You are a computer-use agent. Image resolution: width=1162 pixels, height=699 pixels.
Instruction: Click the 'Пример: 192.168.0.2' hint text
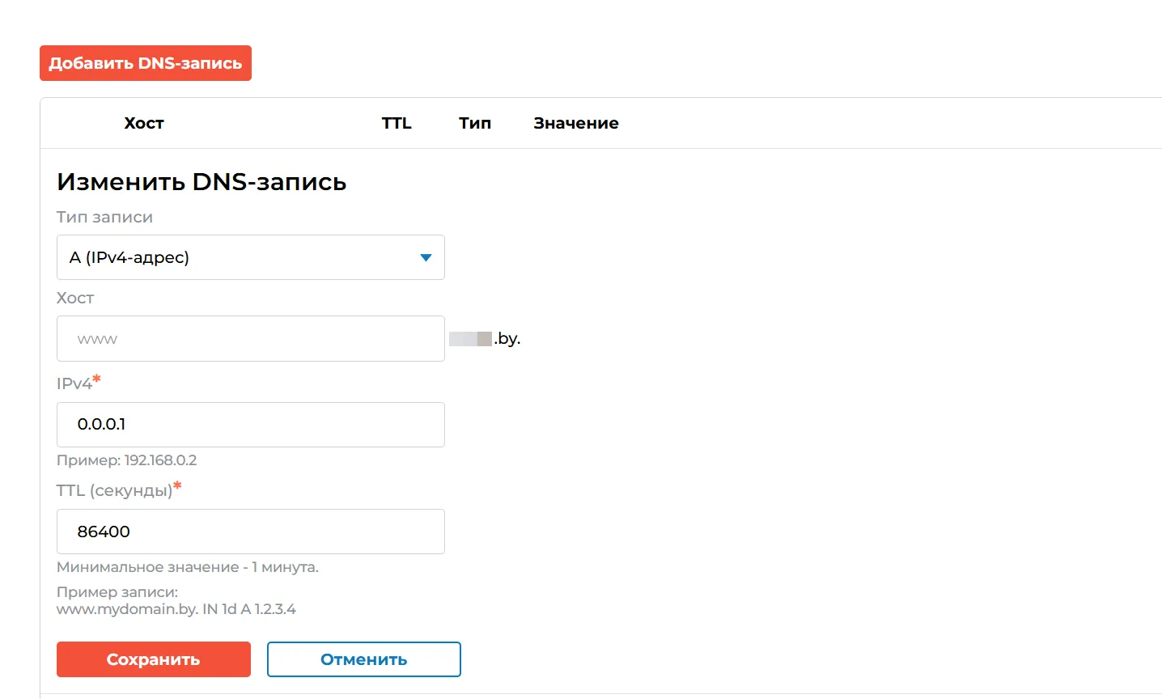pyautogui.click(x=126, y=460)
